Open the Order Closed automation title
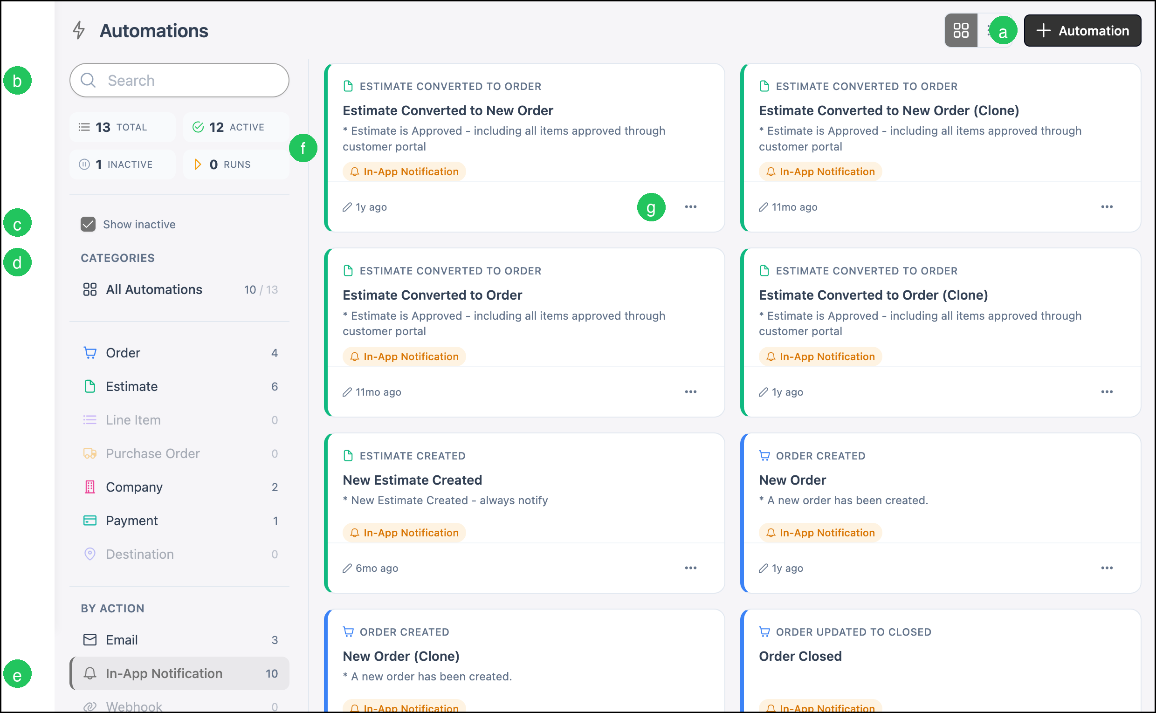Viewport: 1156px width, 713px height. point(800,657)
